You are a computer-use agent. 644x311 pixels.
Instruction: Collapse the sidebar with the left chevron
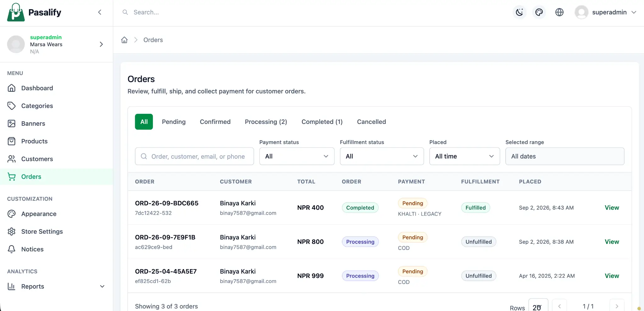coord(100,12)
